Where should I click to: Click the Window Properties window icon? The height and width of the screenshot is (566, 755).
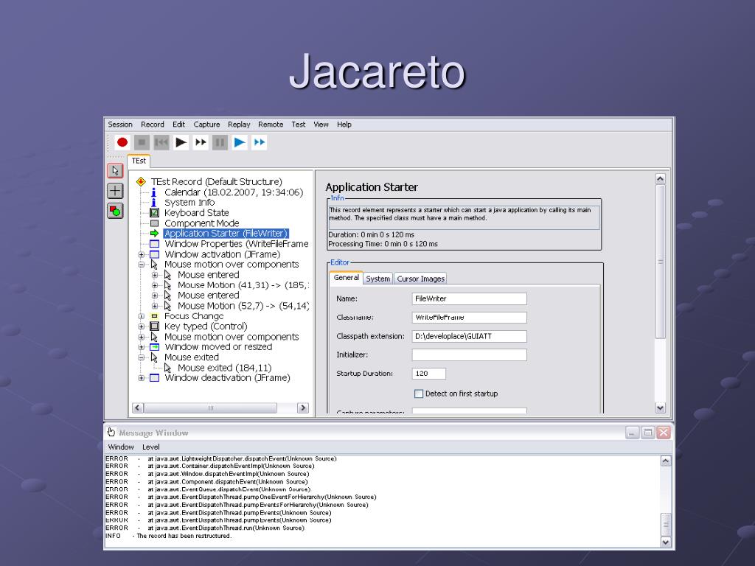[x=154, y=244]
